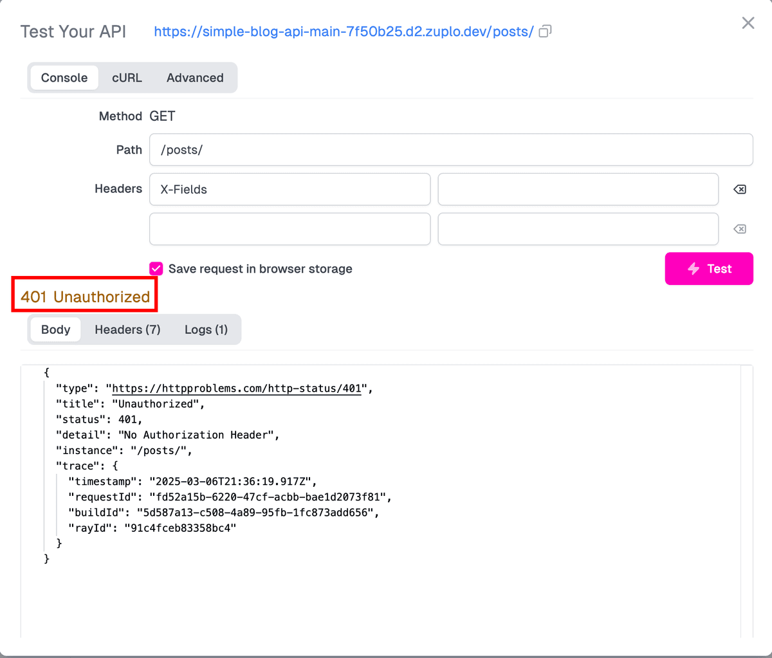Delete the X-Fields header row
The width and height of the screenshot is (772, 658).
[x=740, y=189]
